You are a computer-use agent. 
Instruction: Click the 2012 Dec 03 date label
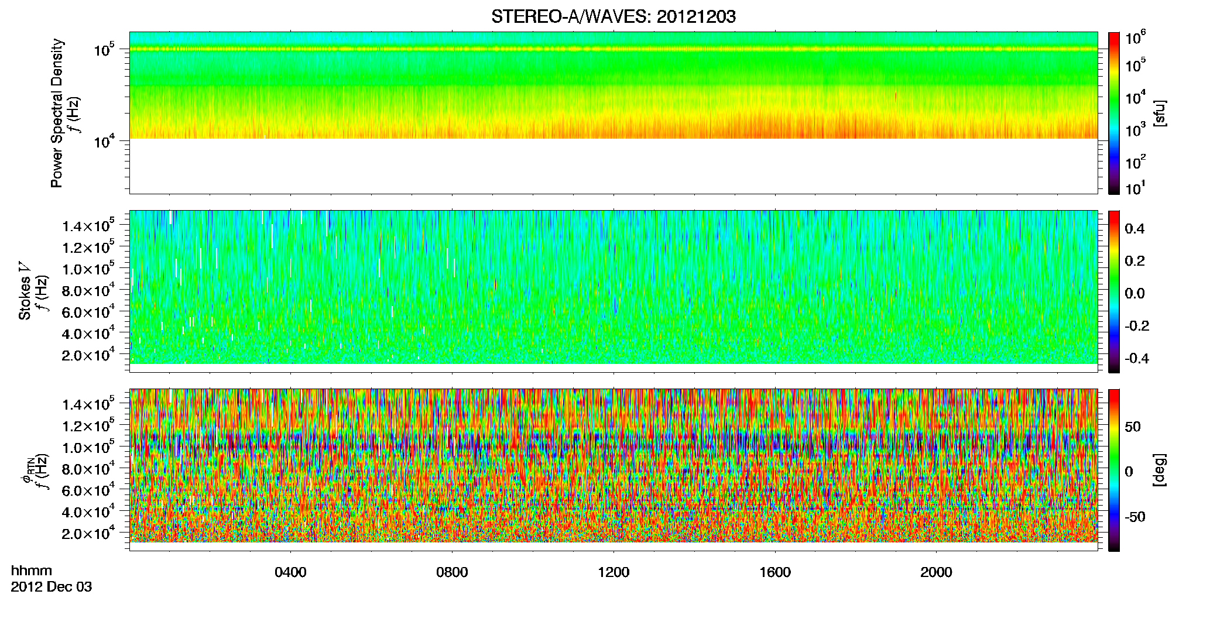52,587
